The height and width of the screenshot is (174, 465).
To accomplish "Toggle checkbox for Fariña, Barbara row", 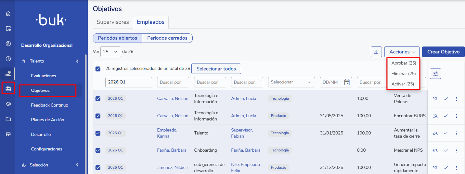I will coord(98,150).
